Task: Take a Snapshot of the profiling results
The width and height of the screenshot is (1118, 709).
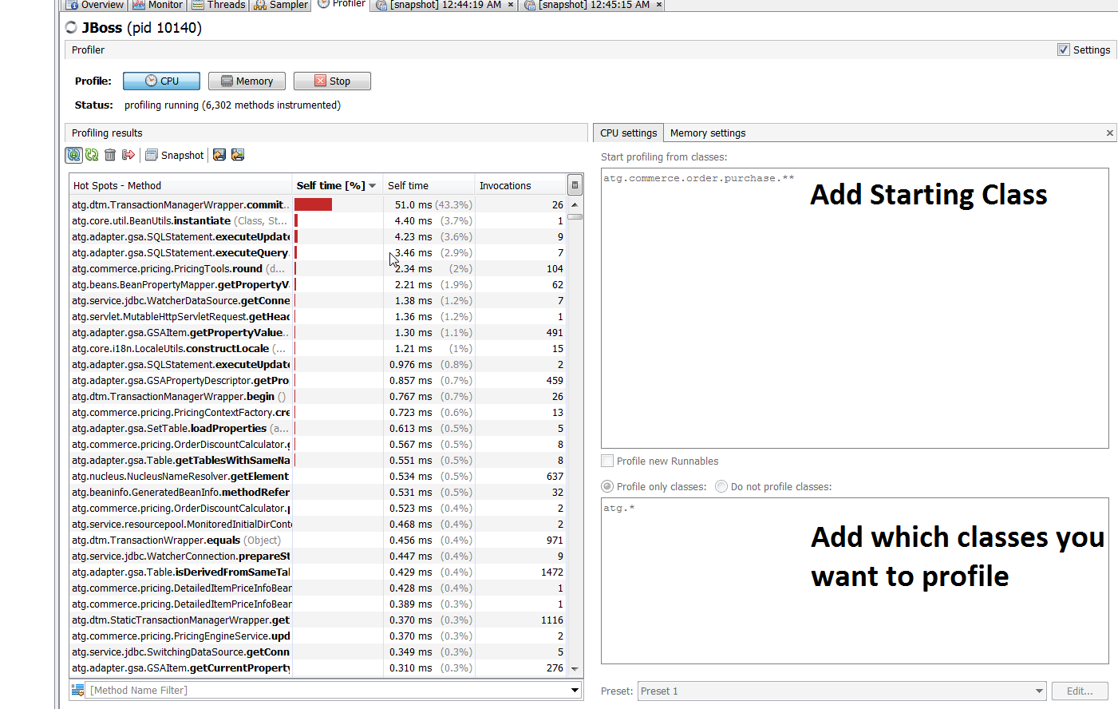Action: (x=175, y=155)
